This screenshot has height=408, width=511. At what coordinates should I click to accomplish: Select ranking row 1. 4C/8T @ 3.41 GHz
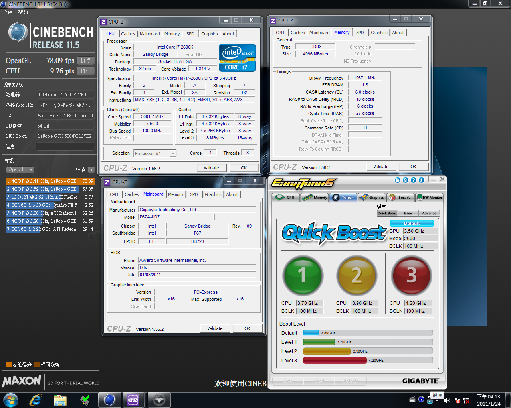[x=50, y=181]
